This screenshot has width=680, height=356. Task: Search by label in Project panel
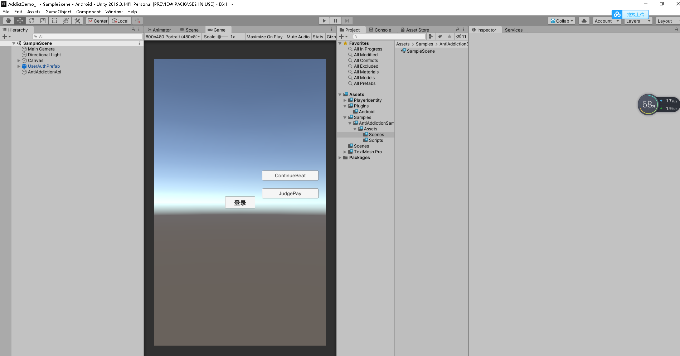440,37
